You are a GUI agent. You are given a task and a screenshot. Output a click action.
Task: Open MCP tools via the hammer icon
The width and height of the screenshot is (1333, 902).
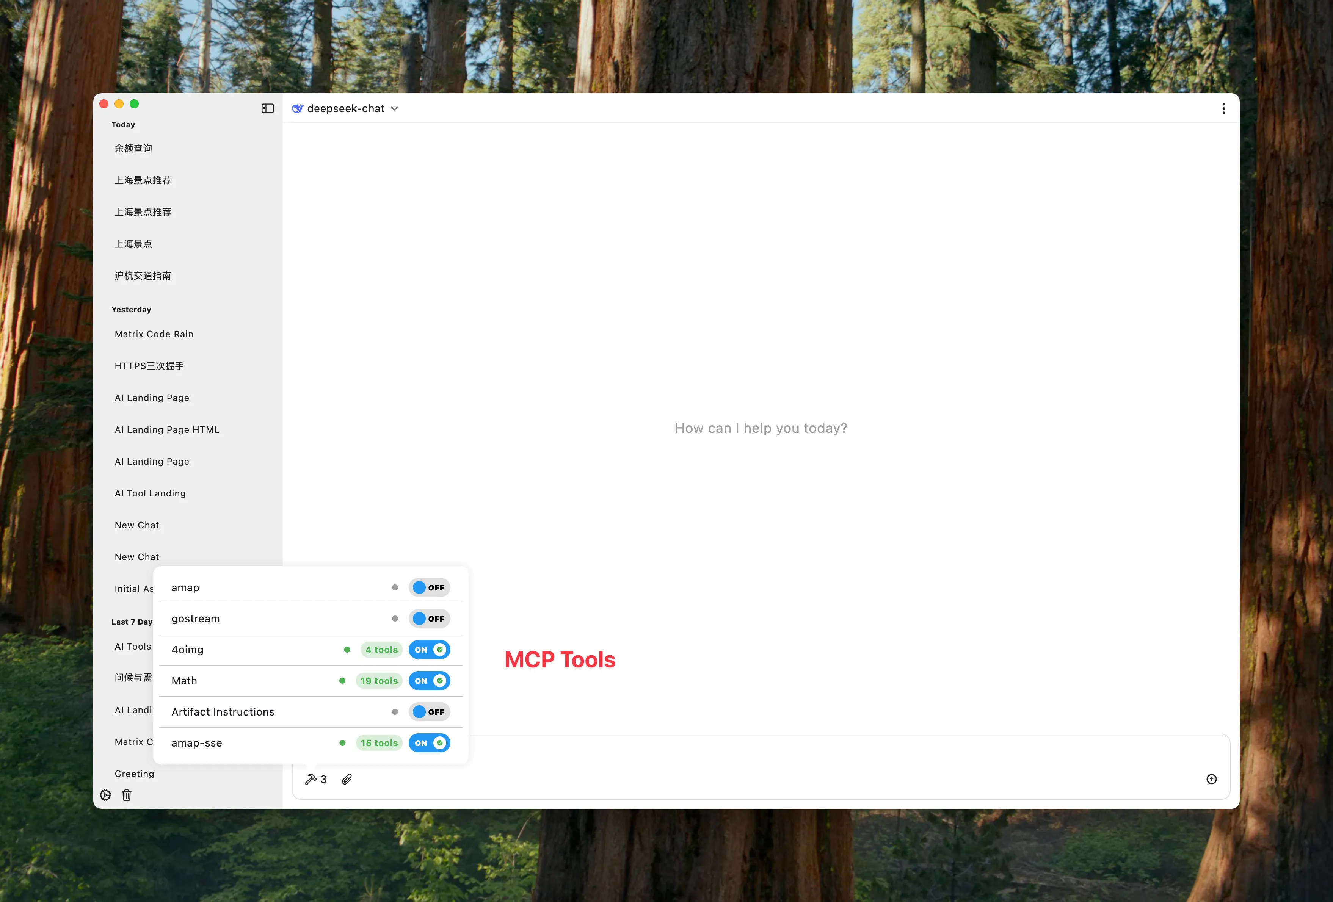point(312,779)
